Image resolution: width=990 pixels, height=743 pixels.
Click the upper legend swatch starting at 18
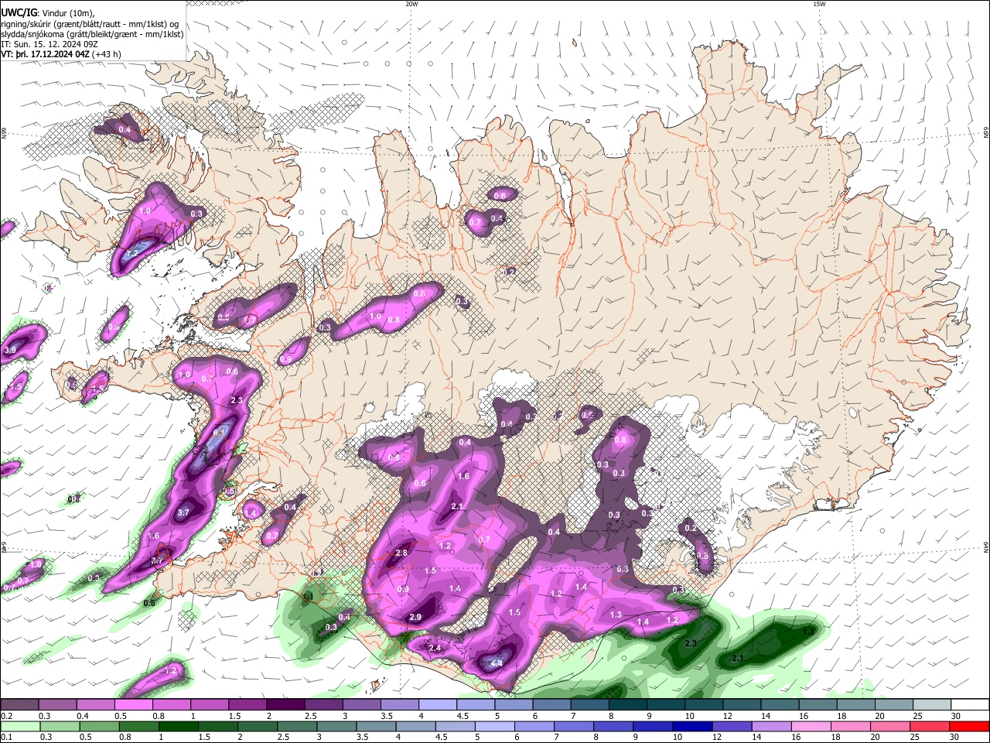click(855, 704)
